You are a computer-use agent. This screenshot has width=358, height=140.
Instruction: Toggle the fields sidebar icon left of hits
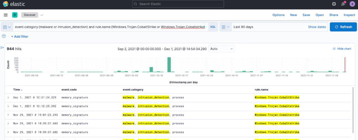tap(2, 48)
